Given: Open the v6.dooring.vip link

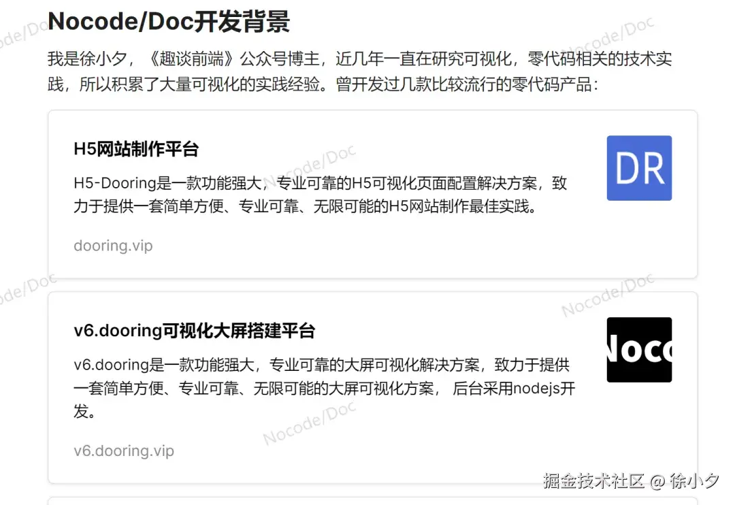Looking at the screenshot, I should coord(124,451).
